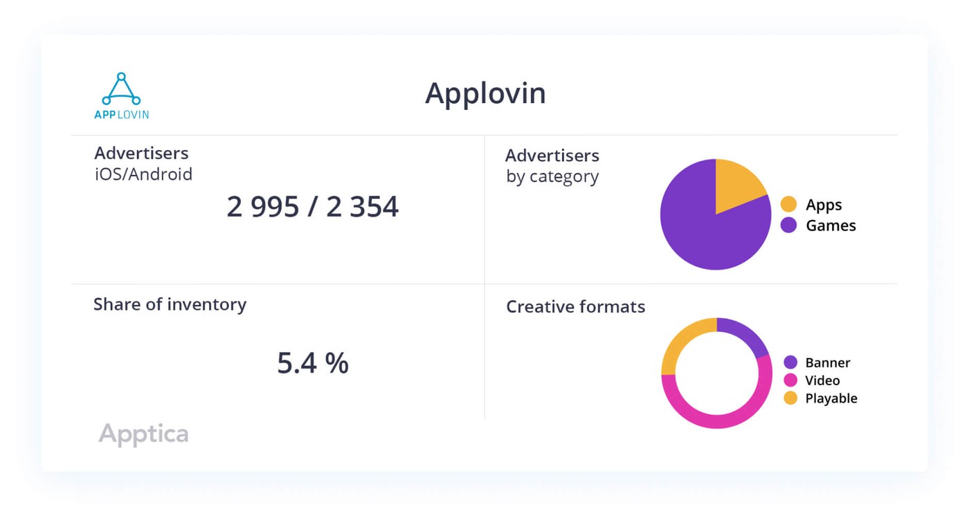969x520 pixels.
Task: Click the AppLovin triangle logo icon
Action: click(x=121, y=89)
